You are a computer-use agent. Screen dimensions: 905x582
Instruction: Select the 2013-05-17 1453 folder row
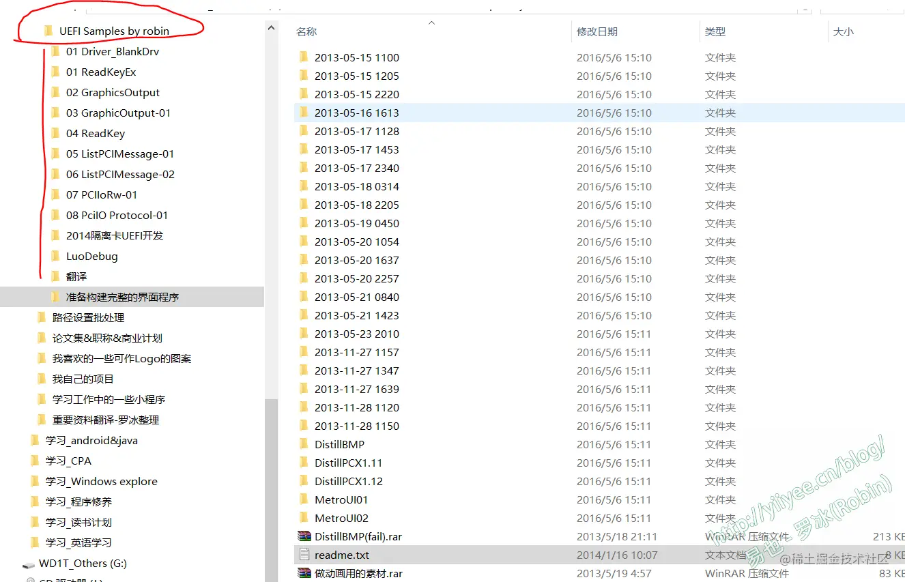[599, 150]
